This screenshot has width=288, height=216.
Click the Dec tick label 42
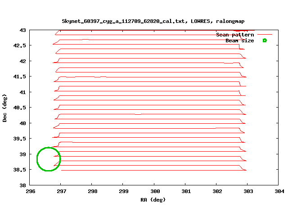pos(23,61)
